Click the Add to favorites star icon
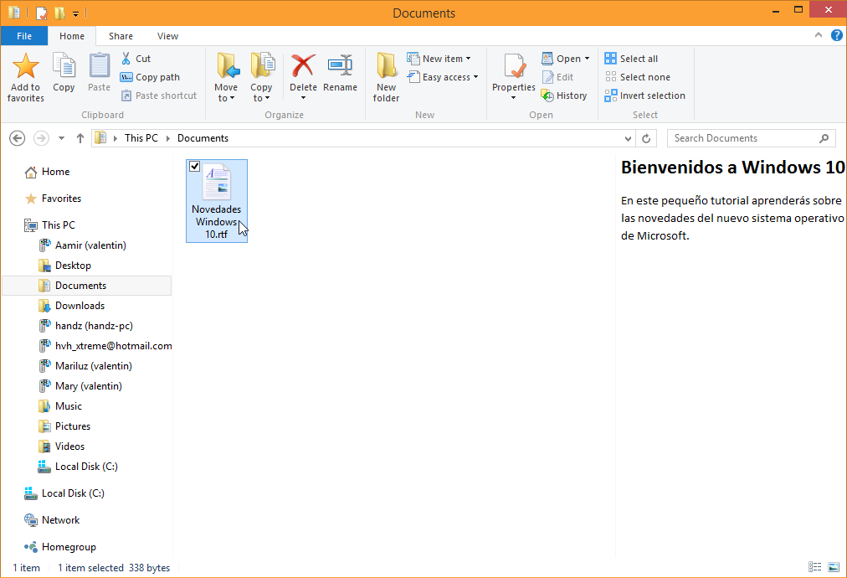The width and height of the screenshot is (847, 578). point(26,66)
